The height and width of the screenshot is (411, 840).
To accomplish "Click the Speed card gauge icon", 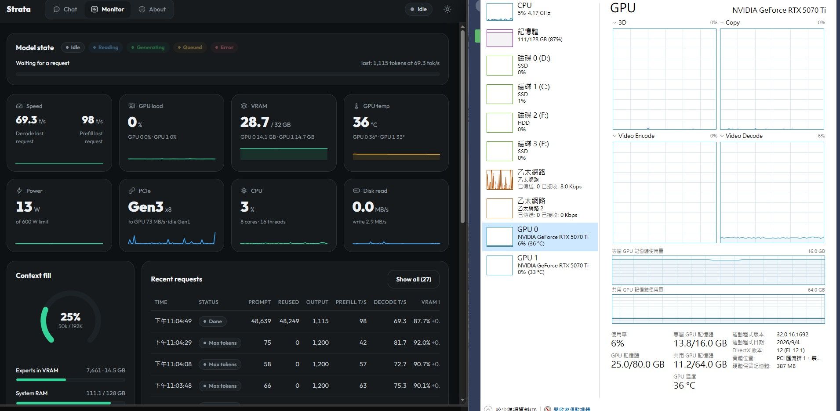I will click(19, 106).
